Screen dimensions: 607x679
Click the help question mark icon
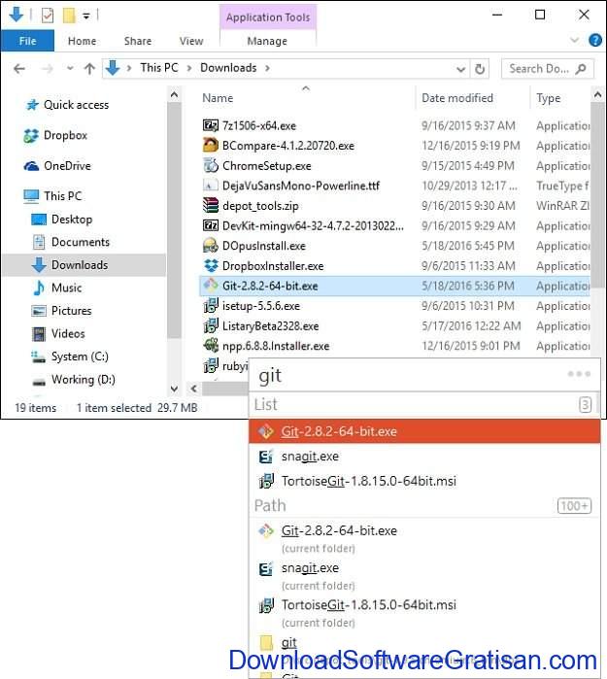coord(595,40)
